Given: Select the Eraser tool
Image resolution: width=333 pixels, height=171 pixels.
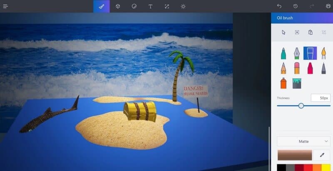Looking at the screenshot, I should [297, 68].
